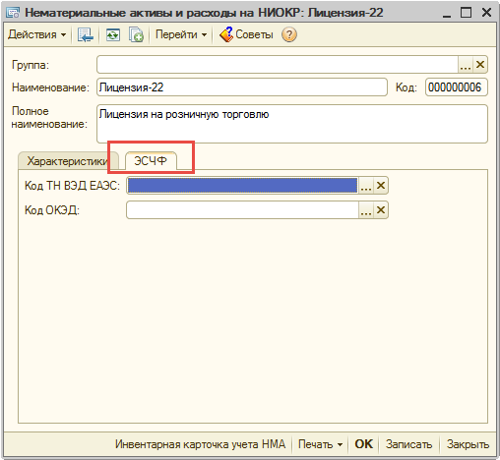Screen dimensions: 500x460
Task: Click the copy-element toolbar icon
Action: pos(136,34)
